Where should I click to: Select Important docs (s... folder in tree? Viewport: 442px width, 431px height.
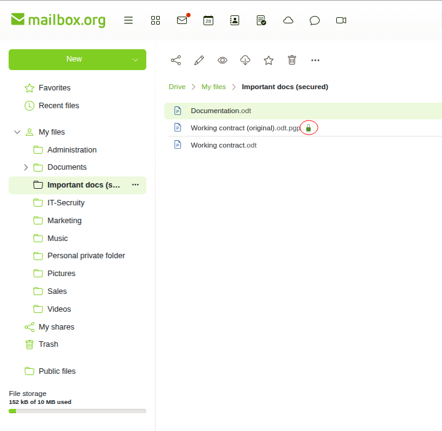(x=77, y=185)
